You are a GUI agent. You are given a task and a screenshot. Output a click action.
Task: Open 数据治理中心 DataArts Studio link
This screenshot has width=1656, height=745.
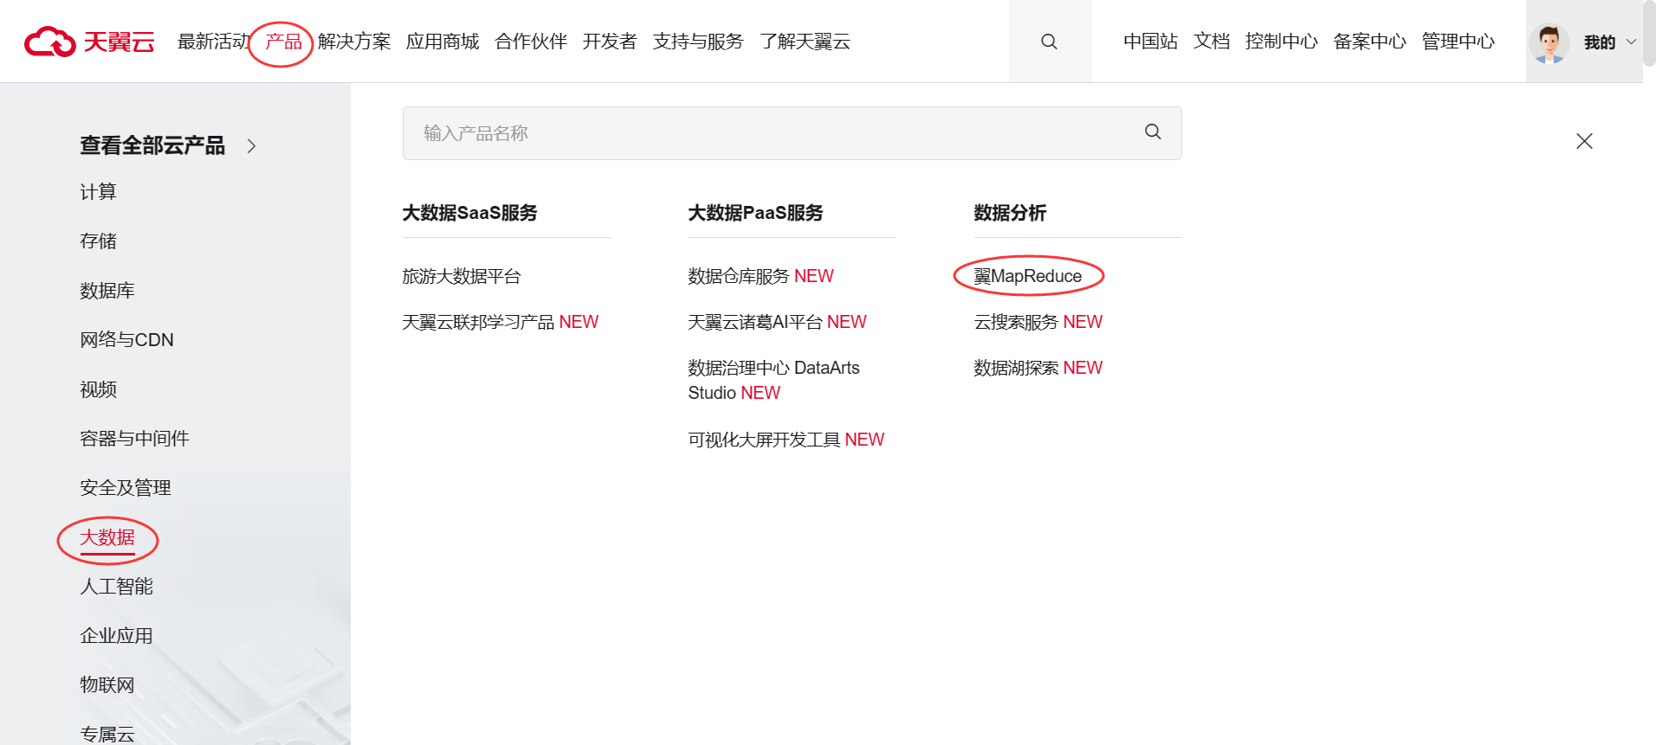point(774,380)
